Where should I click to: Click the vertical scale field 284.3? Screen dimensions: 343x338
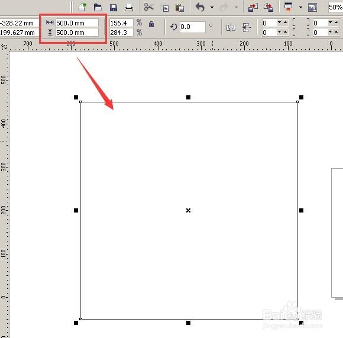121,33
